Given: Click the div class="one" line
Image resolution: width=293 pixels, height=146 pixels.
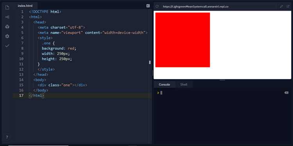Looking at the screenshot, I should click(63, 85).
